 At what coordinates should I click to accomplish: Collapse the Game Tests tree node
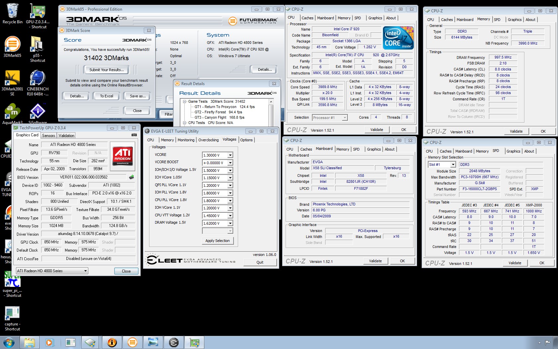(x=185, y=102)
